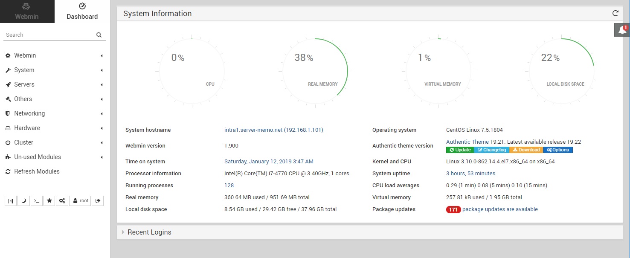The height and width of the screenshot is (258, 630).
Task: Expand the Others menu category
Action: pyautogui.click(x=55, y=99)
